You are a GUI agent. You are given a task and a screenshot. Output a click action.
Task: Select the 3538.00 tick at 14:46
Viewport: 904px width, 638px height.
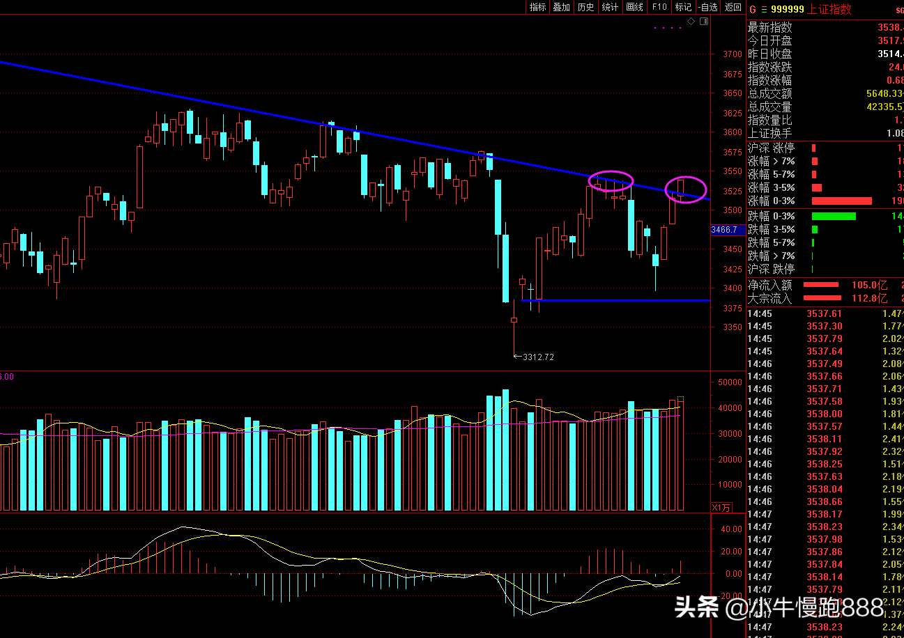point(825,414)
